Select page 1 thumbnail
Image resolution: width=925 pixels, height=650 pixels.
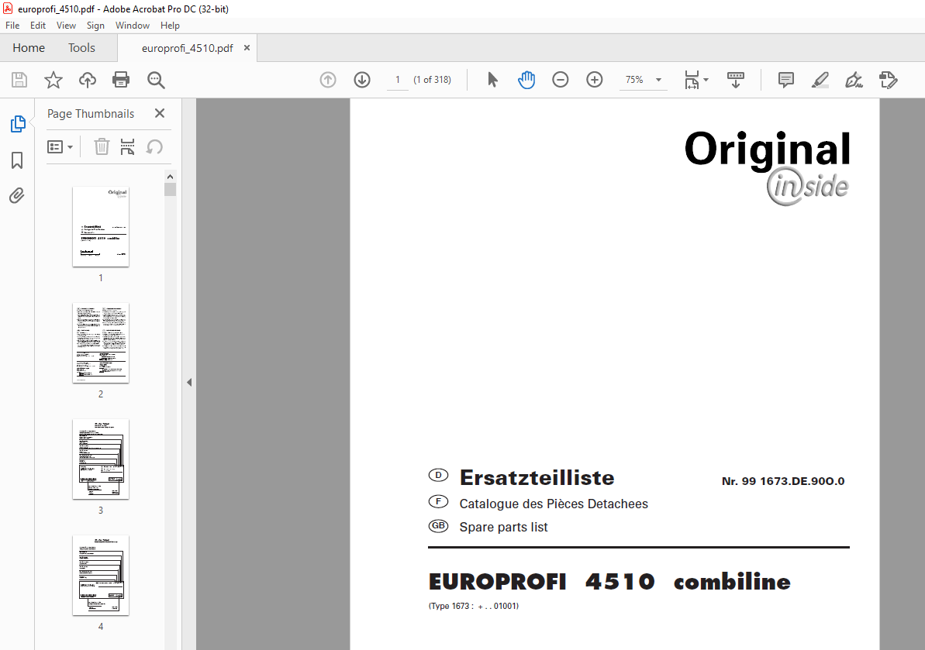(101, 227)
